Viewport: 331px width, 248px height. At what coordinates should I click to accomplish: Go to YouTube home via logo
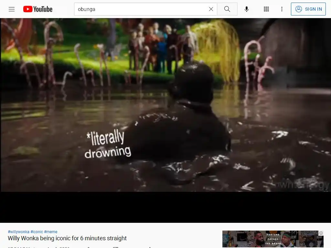tap(38, 9)
